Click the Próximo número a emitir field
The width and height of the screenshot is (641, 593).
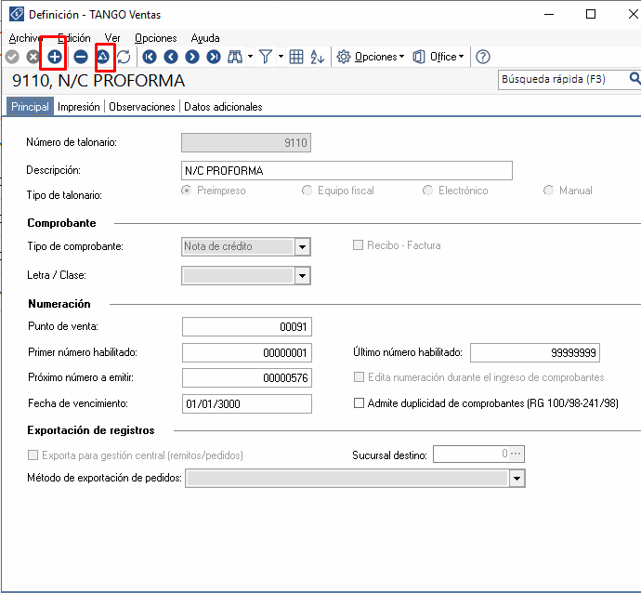[247, 378]
